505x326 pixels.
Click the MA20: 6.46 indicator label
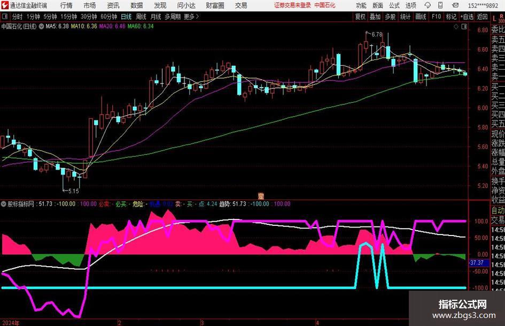pos(112,26)
